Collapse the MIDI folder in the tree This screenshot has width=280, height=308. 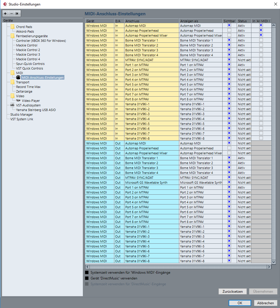click(x=12, y=73)
